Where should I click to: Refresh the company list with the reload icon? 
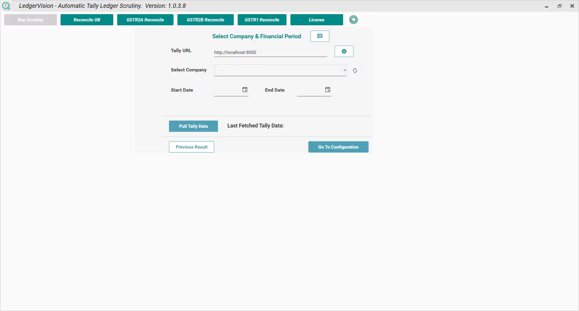coord(355,71)
